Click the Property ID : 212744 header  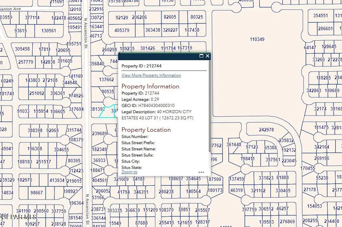[x=141, y=66]
